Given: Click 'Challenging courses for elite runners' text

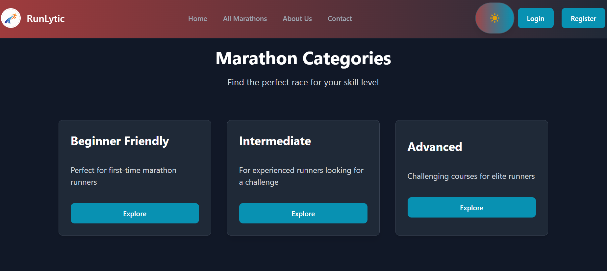Looking at the screenshot, I should click(471, 176).
